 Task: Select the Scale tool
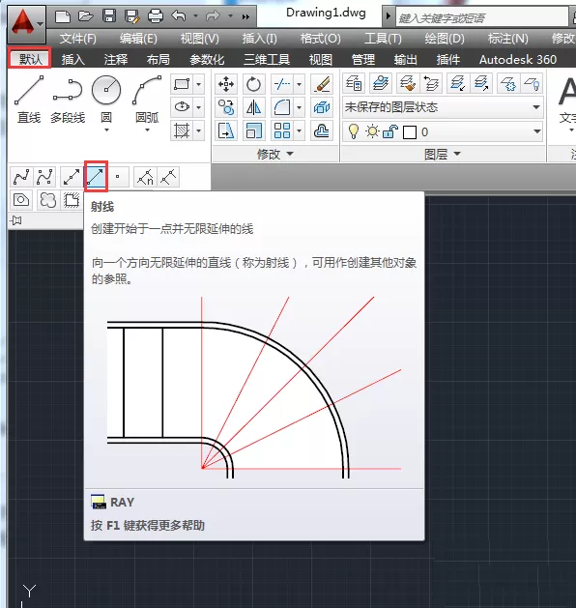click(x=253, y=130)
